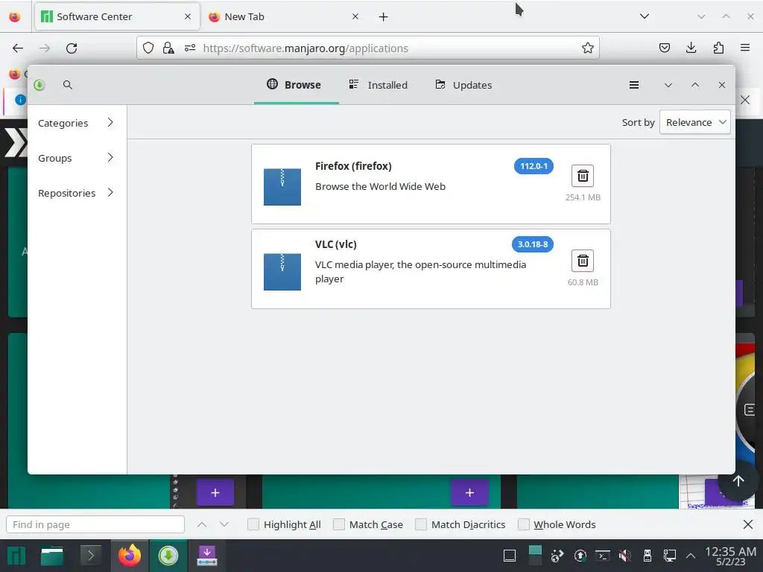The image size is (763, 572).
Task: Click the tracking protection shield icon
Action: 148,48
